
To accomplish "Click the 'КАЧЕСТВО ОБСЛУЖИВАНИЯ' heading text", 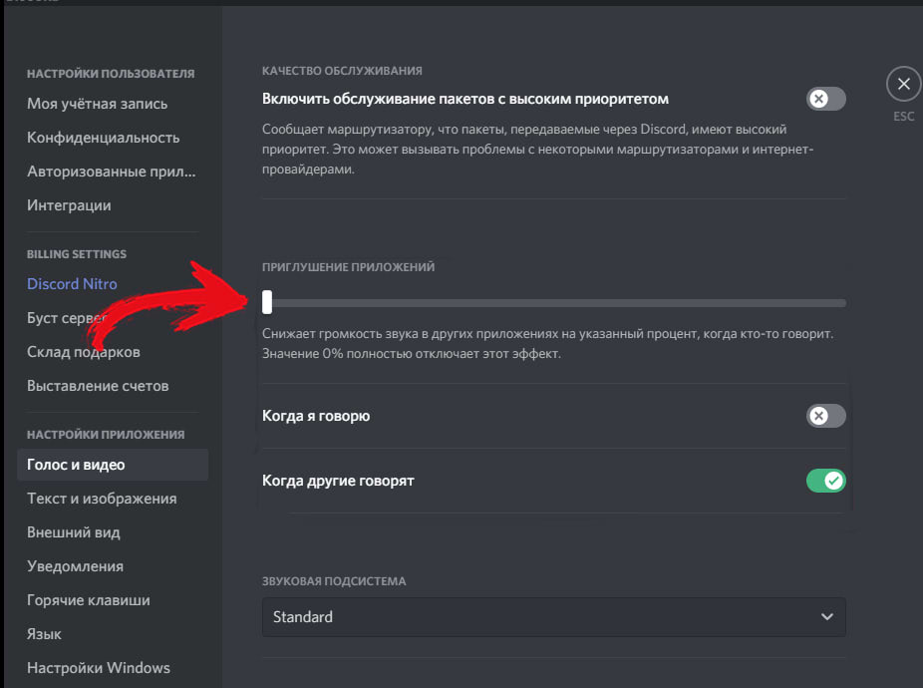I will 342,71.
